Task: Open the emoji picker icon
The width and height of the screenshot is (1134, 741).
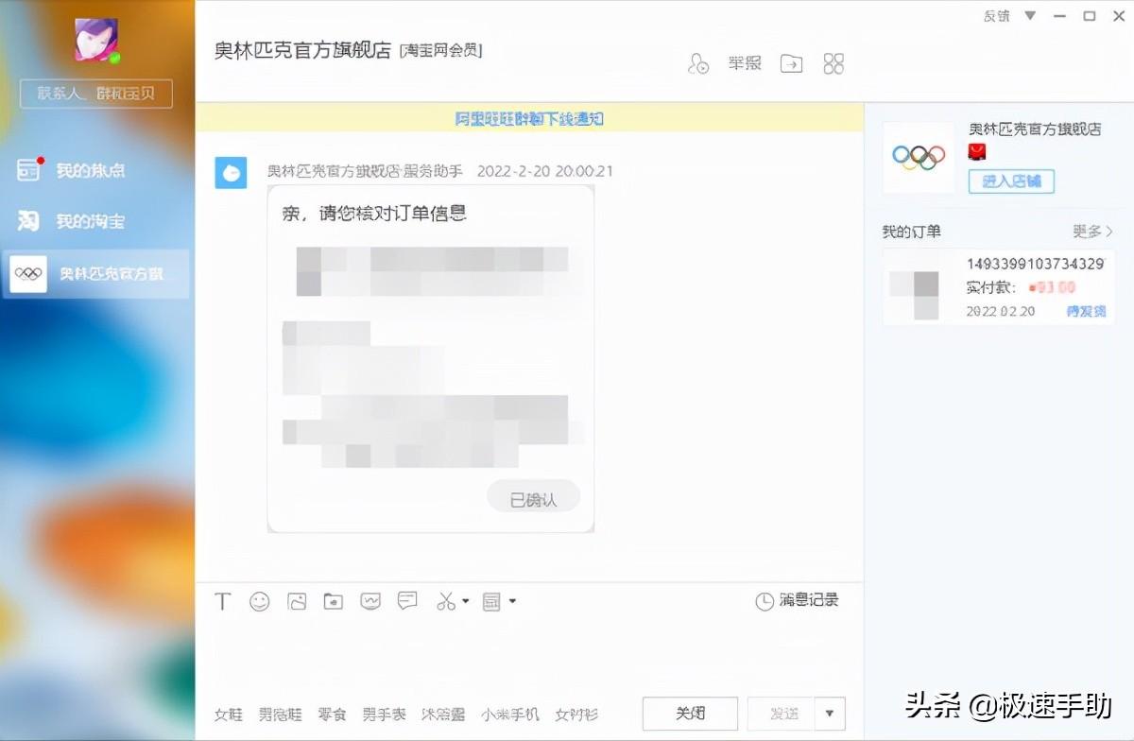Action: [260, 601]
